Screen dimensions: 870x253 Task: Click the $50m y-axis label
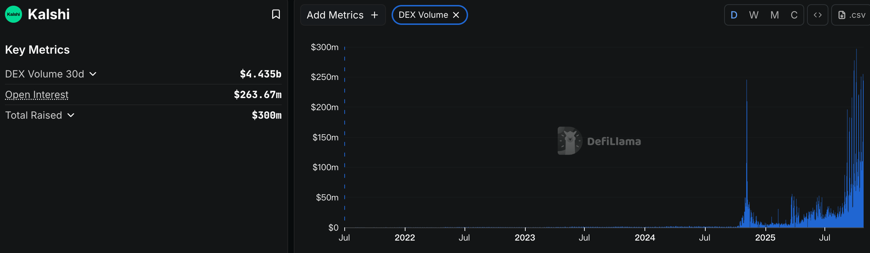pyautogui.click(x=327, y=197)
